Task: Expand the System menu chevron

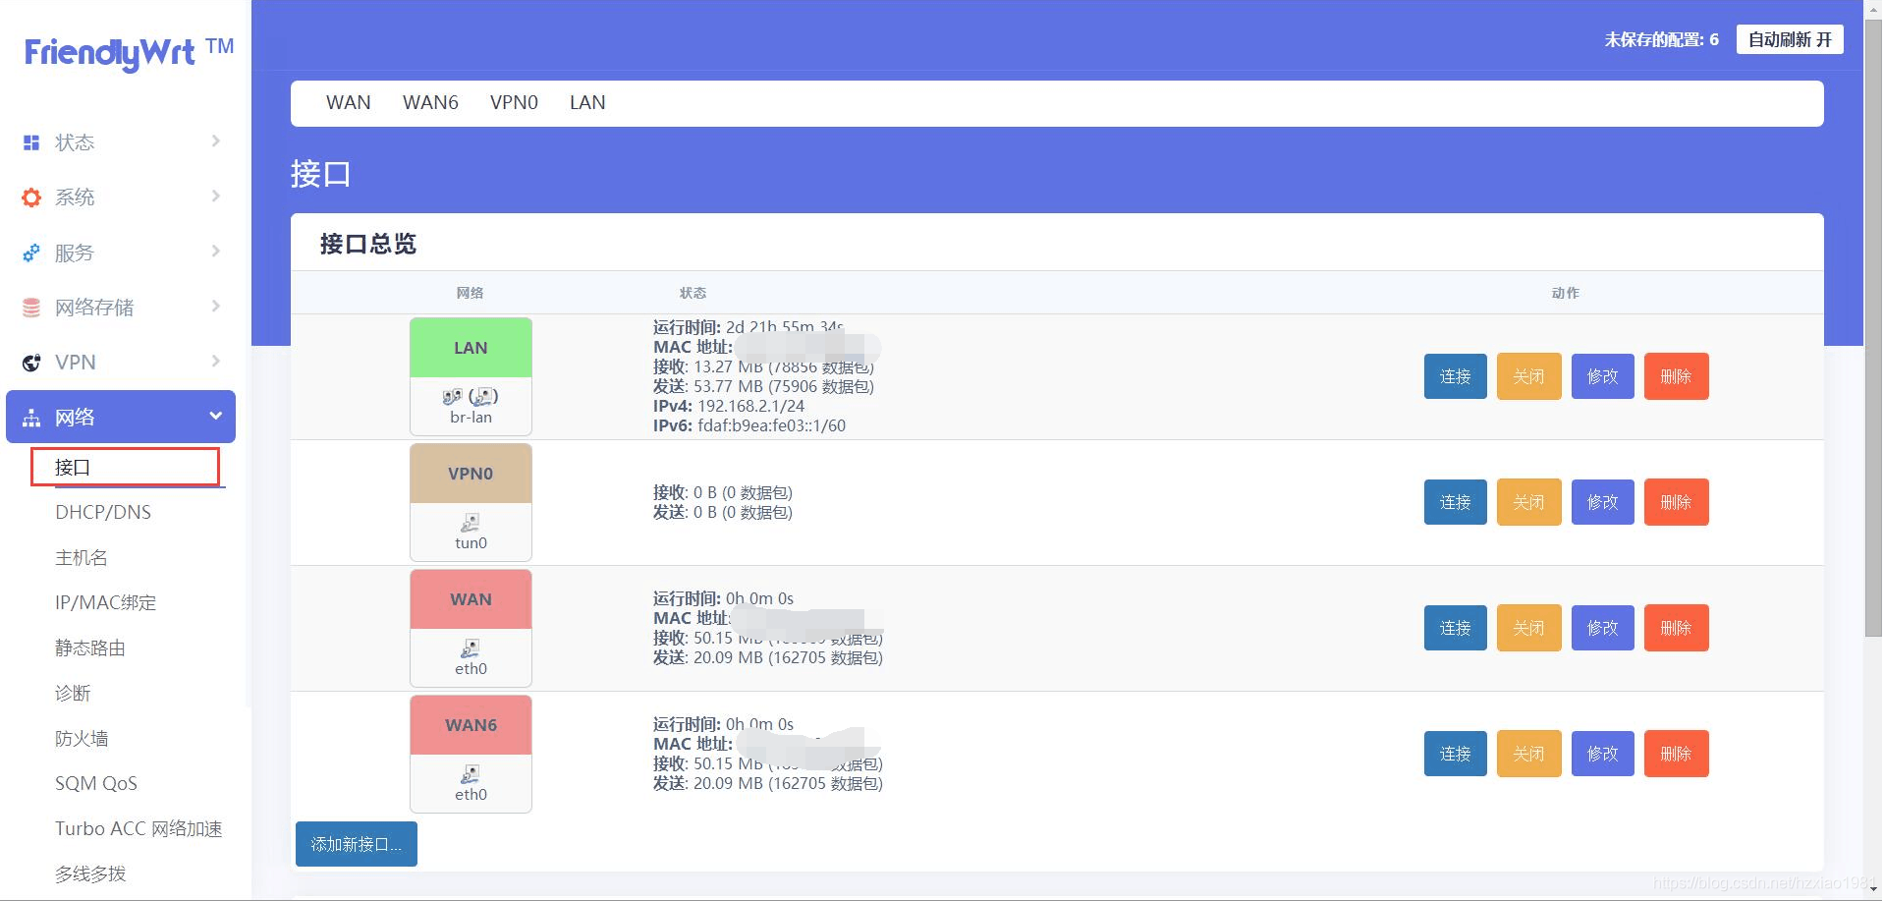Action: tap(215, 197)
